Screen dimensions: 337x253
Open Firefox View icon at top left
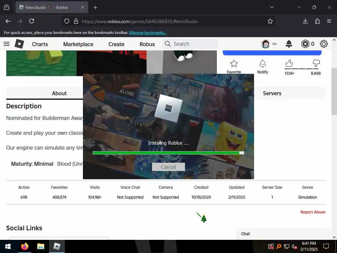tap(7, 8)
